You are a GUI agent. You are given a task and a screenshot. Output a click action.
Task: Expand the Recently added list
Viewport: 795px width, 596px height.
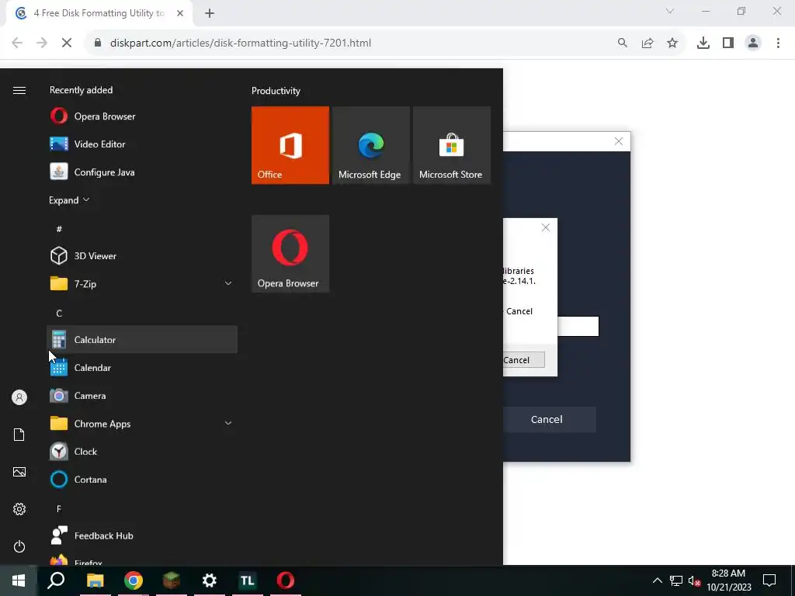[x=69, y=200]
